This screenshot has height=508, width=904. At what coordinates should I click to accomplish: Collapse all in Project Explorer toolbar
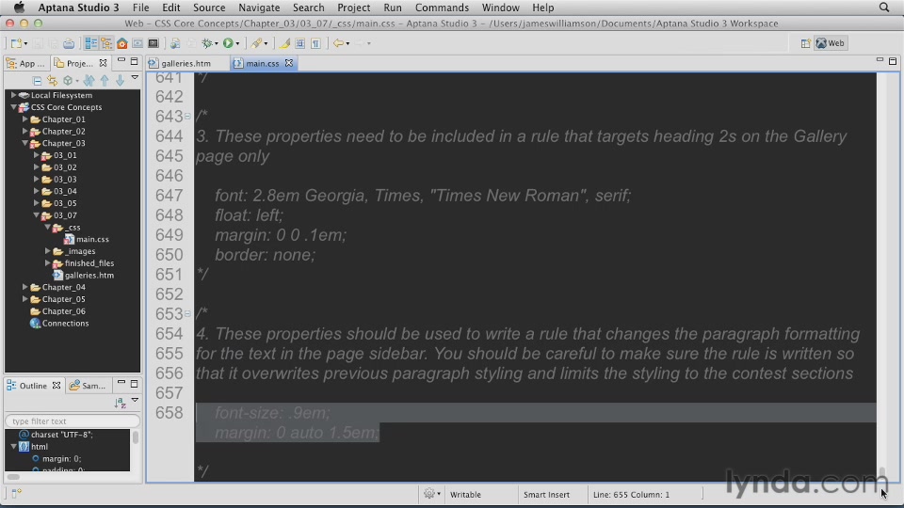pyautogui.click(x=37, y=81)
